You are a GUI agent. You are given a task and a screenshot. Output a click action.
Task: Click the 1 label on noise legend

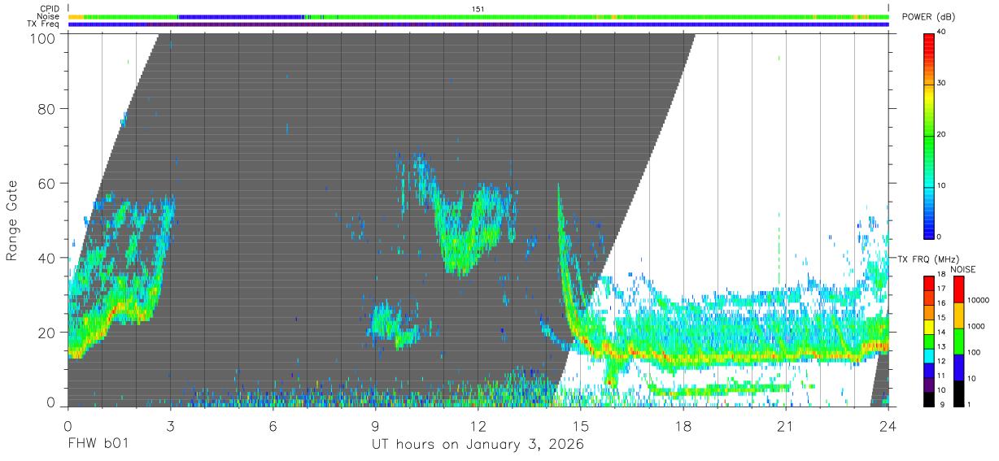pyautogui.click(x=970, y=404)
